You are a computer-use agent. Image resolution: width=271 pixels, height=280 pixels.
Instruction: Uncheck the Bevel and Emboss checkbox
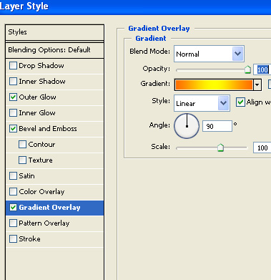click(x=13, y=129)
